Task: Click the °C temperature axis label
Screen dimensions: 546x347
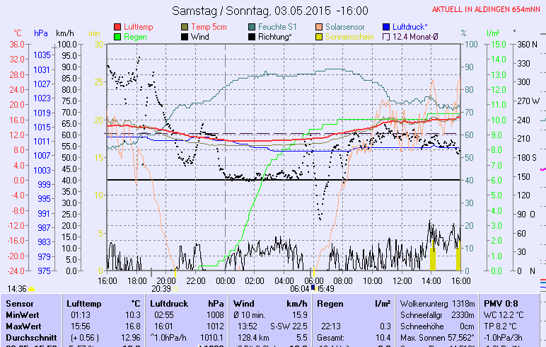Action: (x=18, y=33)
